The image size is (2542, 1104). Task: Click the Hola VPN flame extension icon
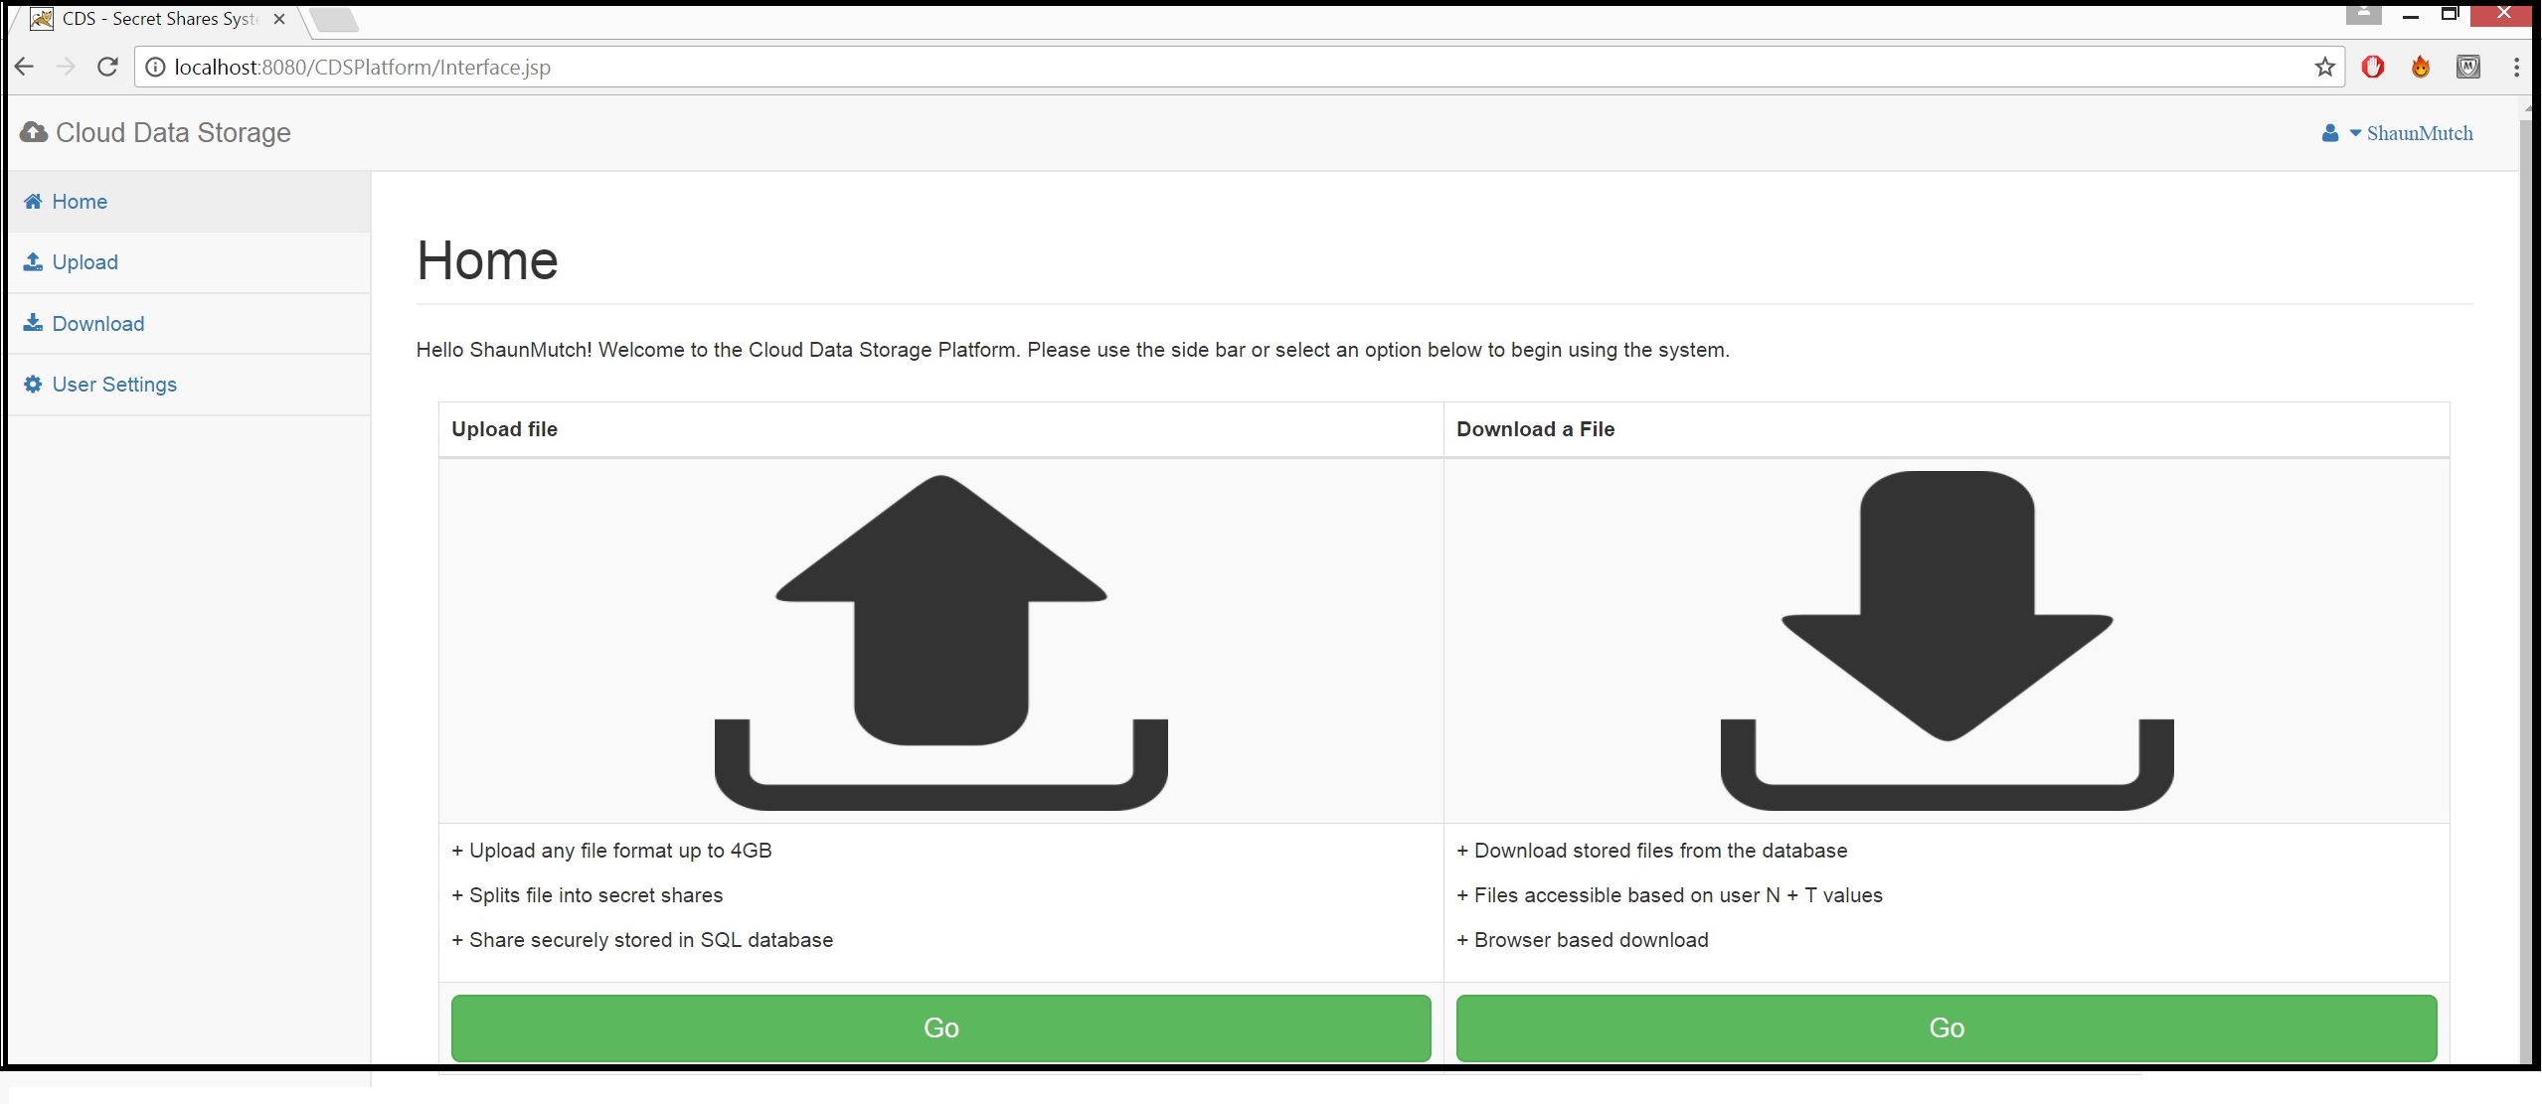[2420, 67]
